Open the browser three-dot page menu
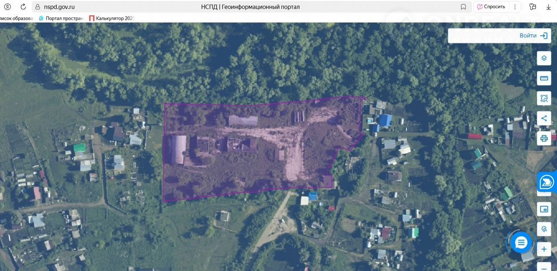557x271 pixels. point(516,7)
